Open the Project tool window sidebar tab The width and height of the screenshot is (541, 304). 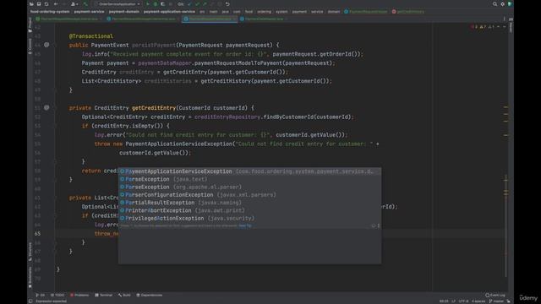click(30, 24)
